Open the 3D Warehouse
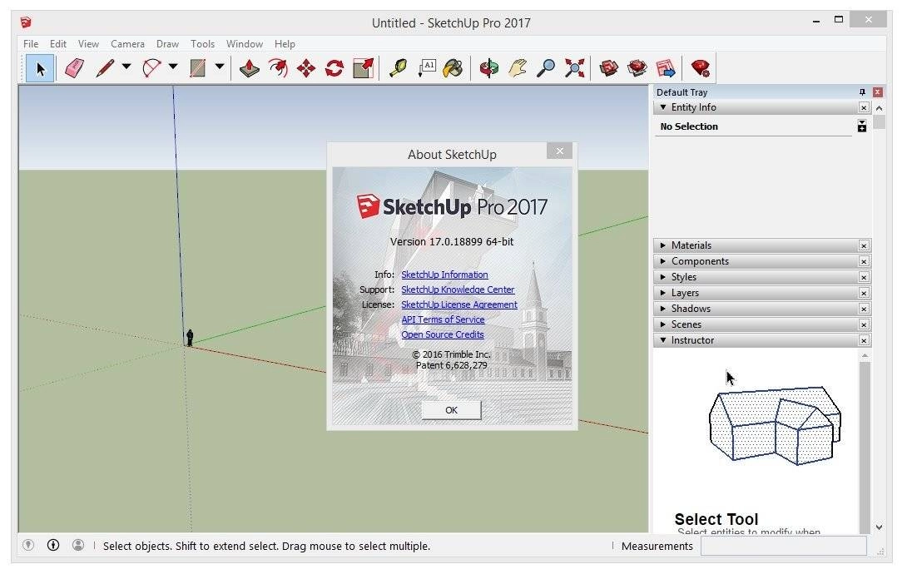The image size is (907, 579). [x=608, y=69]
